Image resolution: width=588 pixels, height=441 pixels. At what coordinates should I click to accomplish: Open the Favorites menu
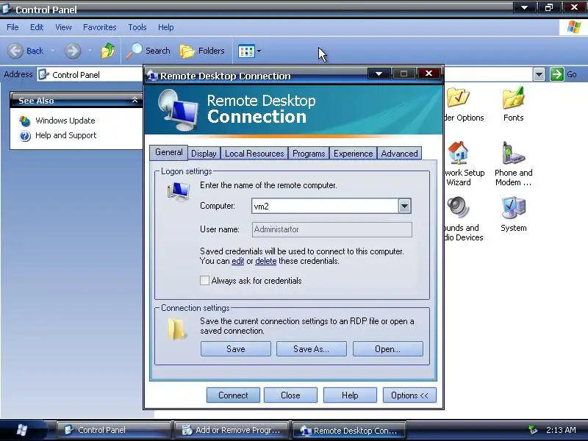pyautogui.click(x=100, y=27)
